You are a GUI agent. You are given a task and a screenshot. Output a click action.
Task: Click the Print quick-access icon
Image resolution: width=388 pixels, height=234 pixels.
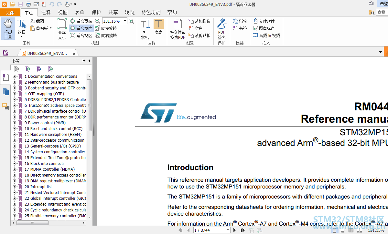tap(28, 4)
